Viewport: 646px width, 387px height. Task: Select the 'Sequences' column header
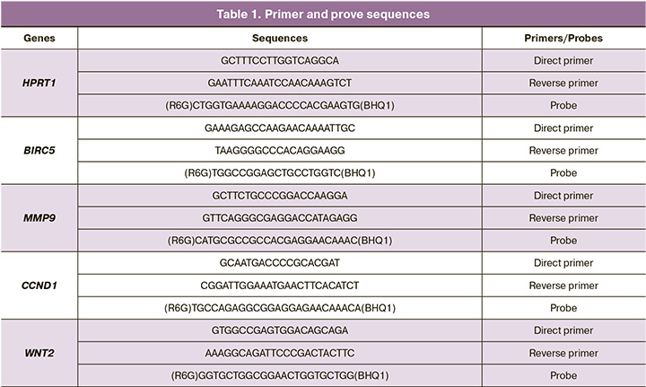pyautogui.click(x=280, y=39)
